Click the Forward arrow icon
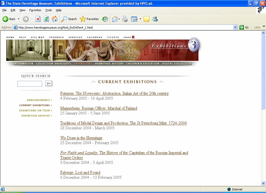This screenshot has width=266, height=193. click(26, 19)
